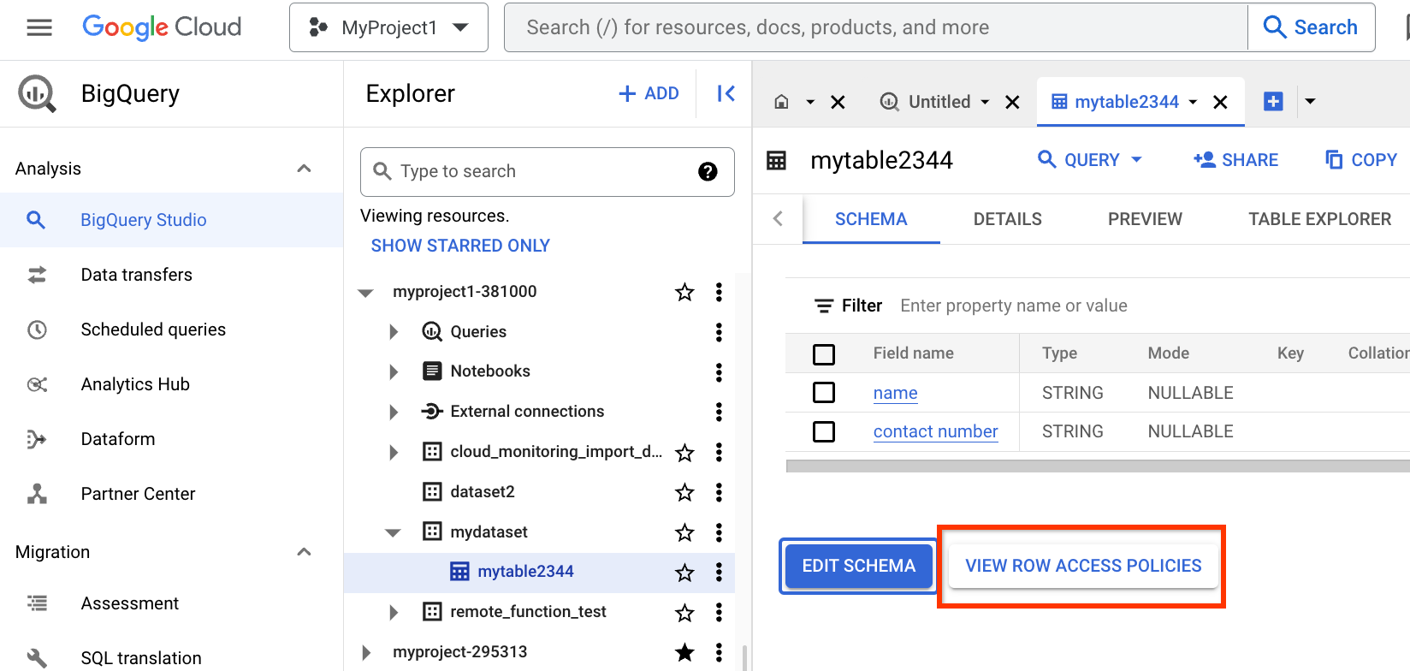Toggle the select-all fields checkbox

click(824, 353)
